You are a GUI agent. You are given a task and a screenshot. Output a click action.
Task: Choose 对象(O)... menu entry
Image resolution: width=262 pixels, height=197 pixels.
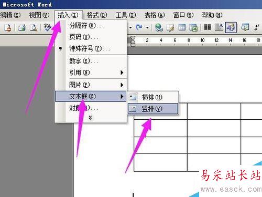[x=91, y=108]
